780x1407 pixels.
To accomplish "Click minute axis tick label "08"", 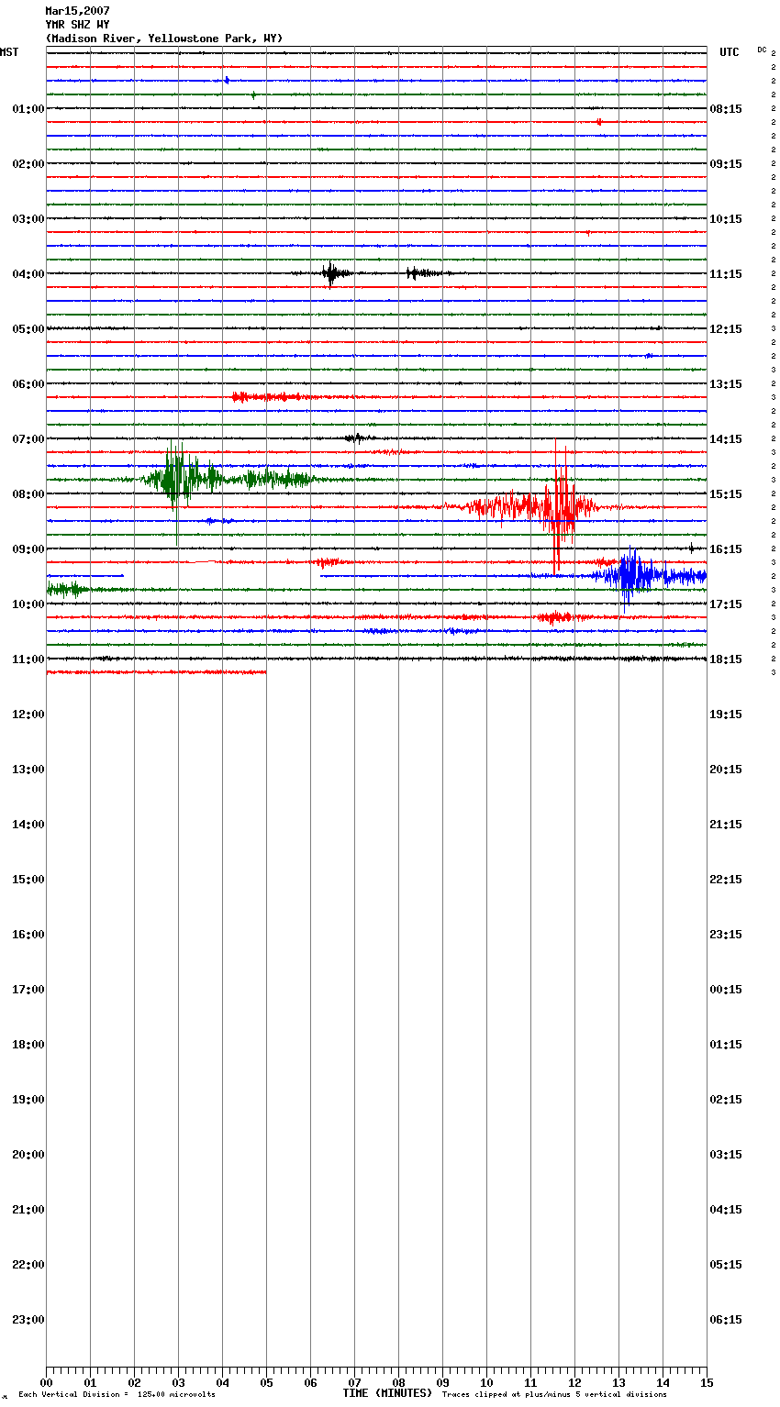I will click(398, 1383).
